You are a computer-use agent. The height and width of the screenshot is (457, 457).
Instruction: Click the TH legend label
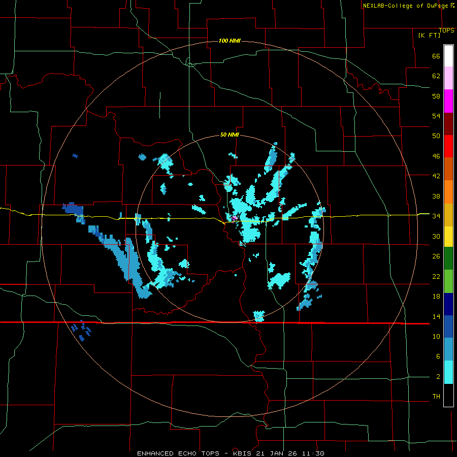click(436, 397)
